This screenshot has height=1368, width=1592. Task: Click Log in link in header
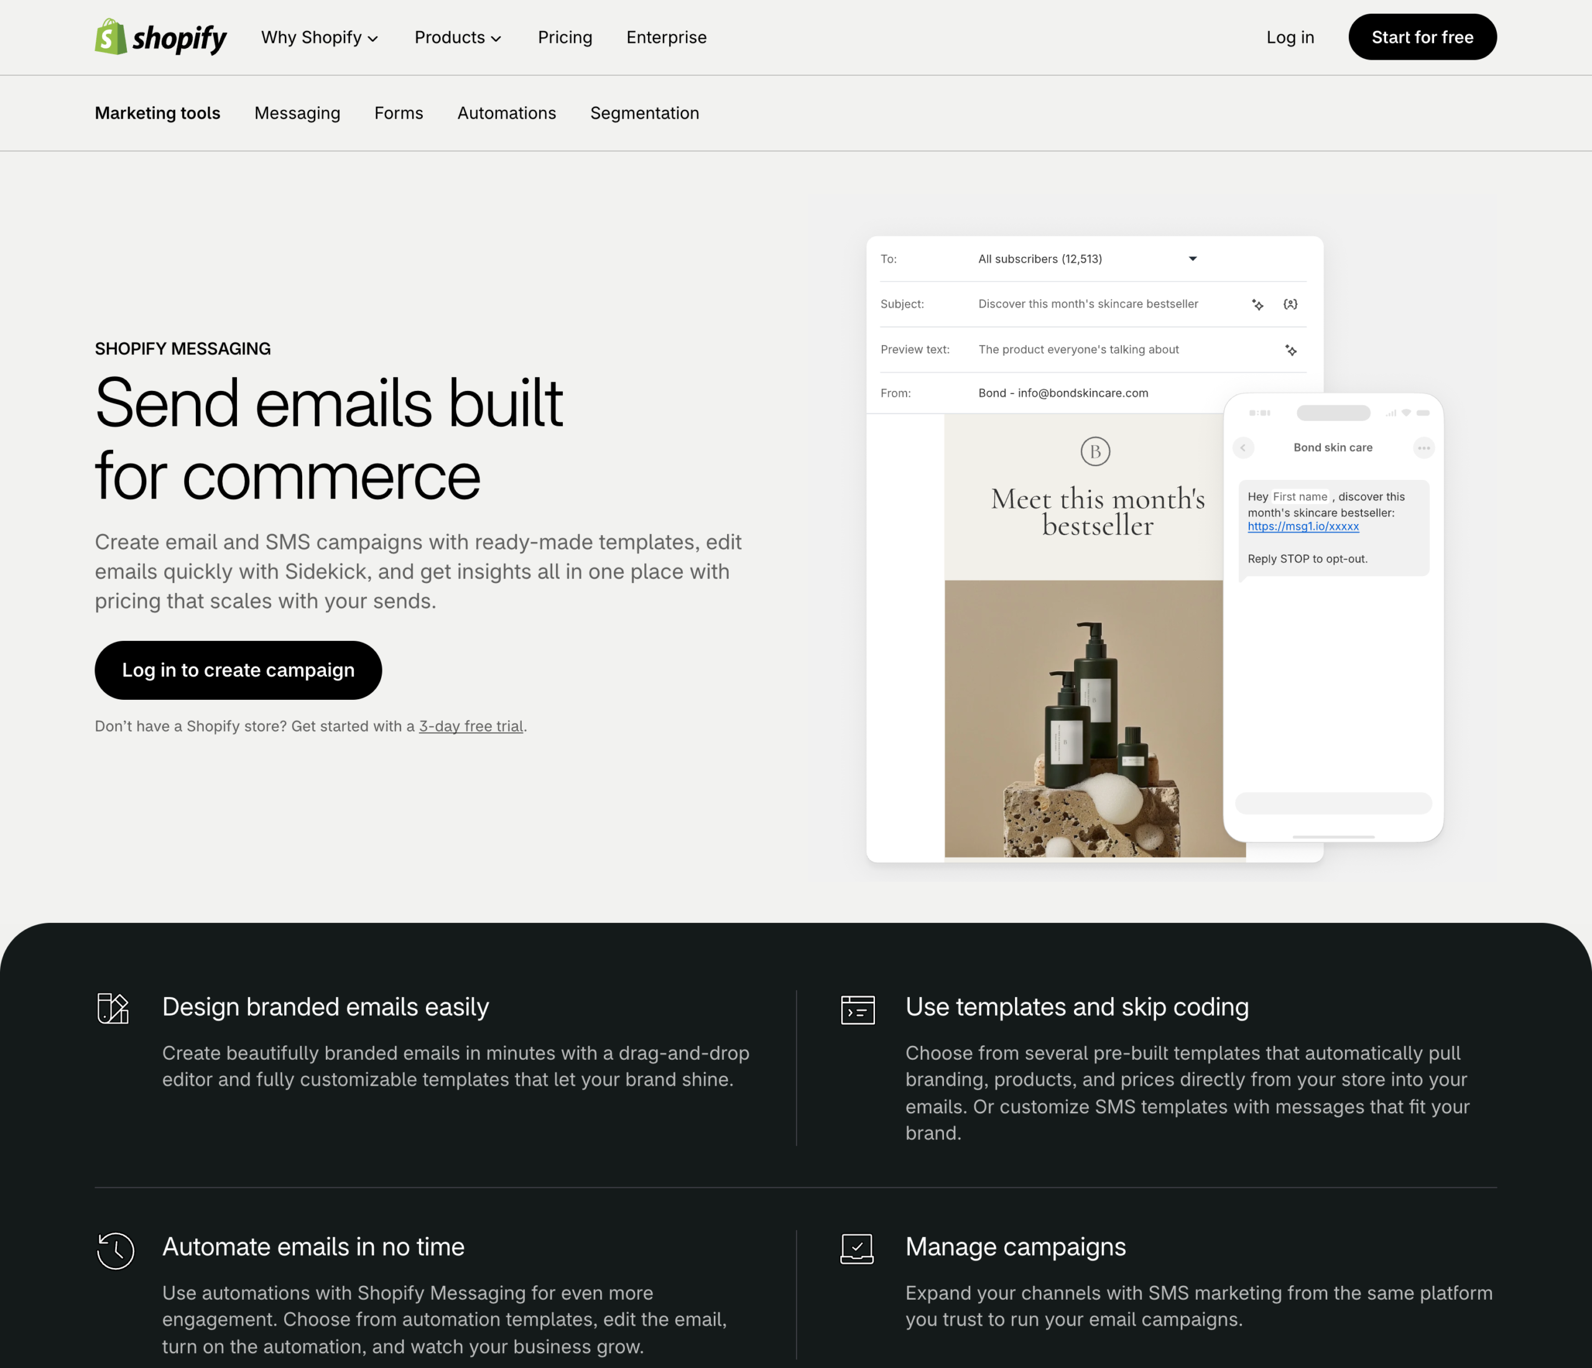[x=1290, y=38]
